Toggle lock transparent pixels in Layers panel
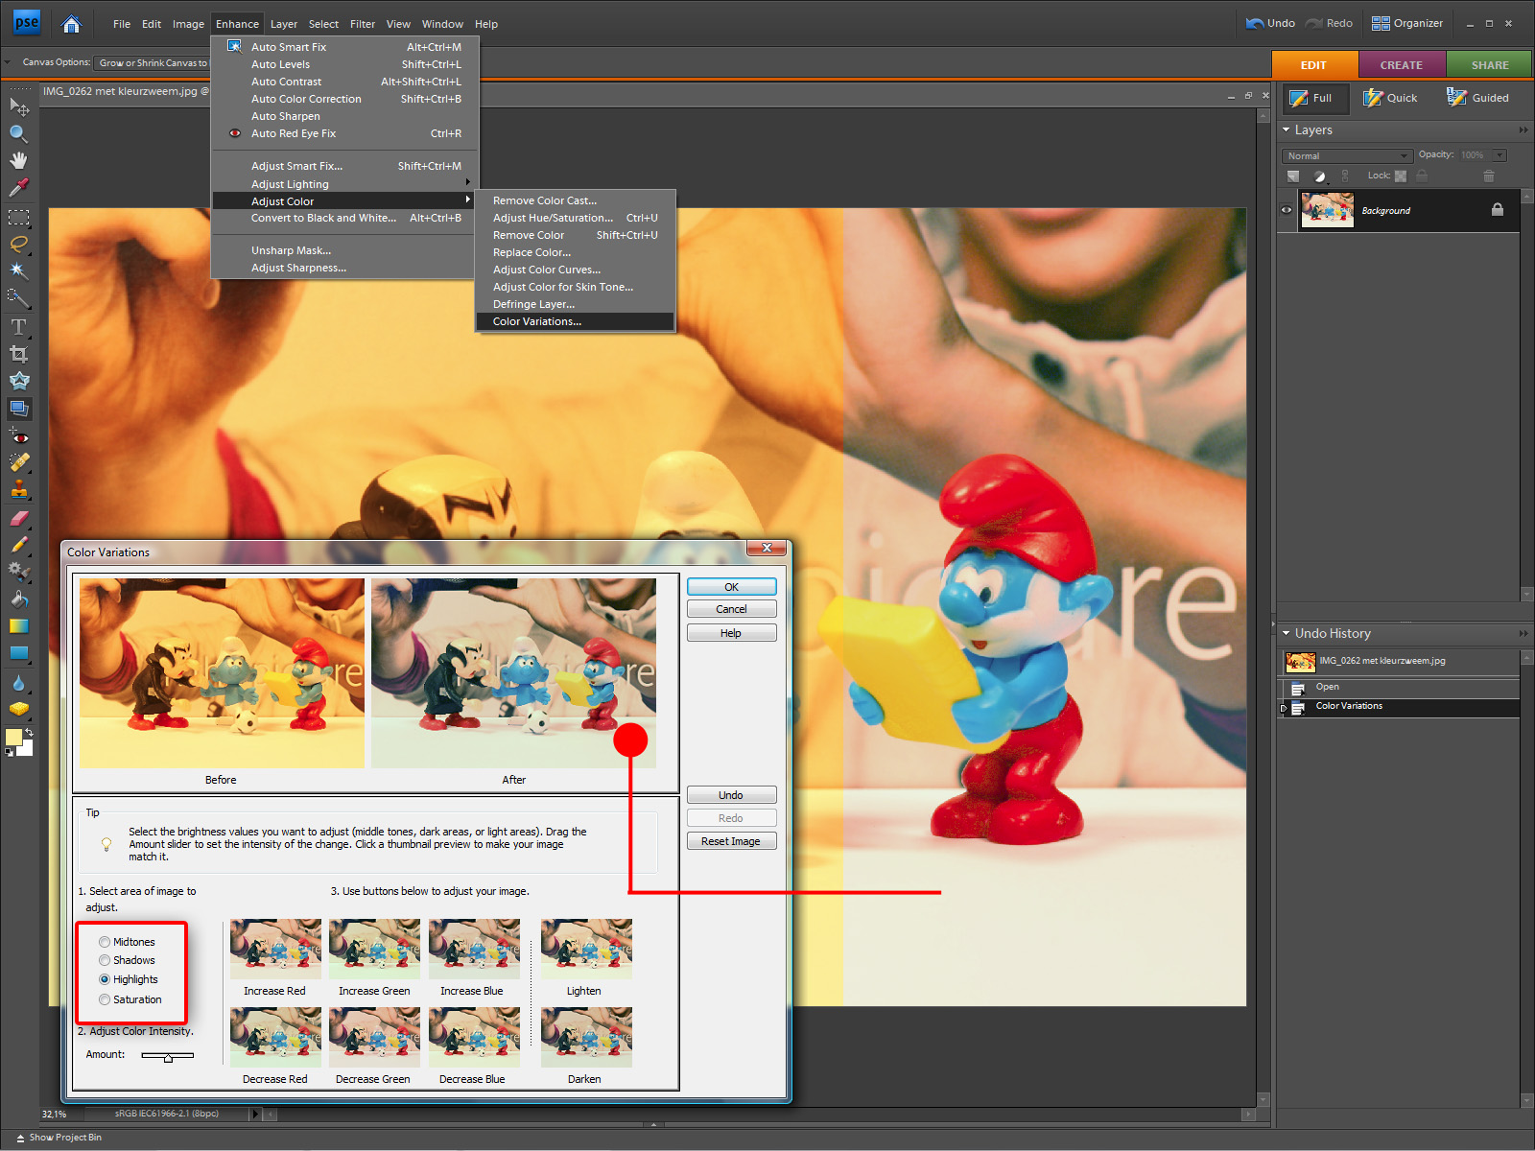The height and width of the screenshot is (1151, 1535). pyautogui.click(x=1401, y=176)
